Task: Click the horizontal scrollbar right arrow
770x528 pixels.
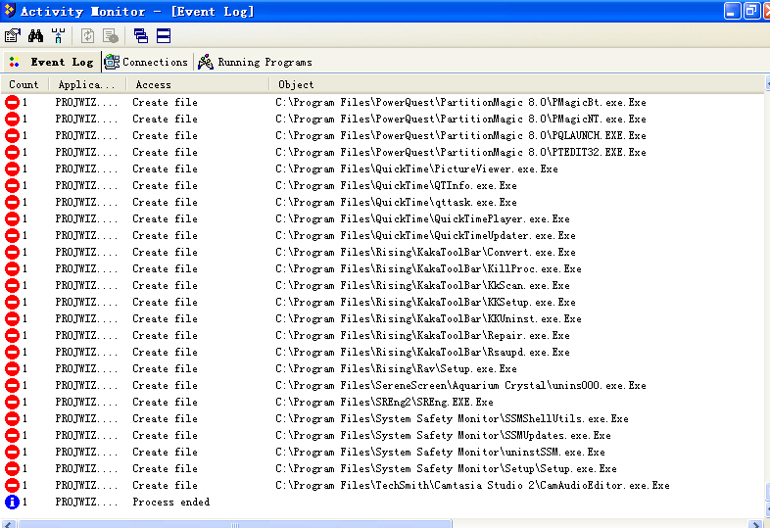Action: pos(756,524)
